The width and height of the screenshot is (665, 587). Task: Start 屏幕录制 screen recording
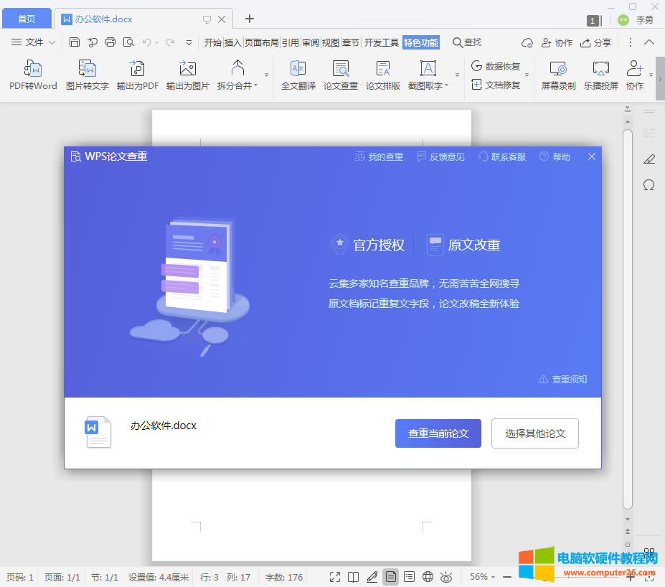tap(558, 74)
